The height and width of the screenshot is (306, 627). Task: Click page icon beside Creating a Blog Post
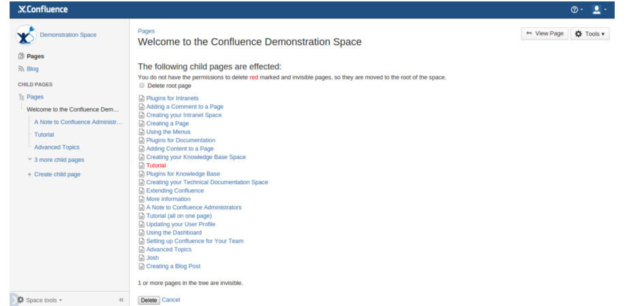[141, 266]
